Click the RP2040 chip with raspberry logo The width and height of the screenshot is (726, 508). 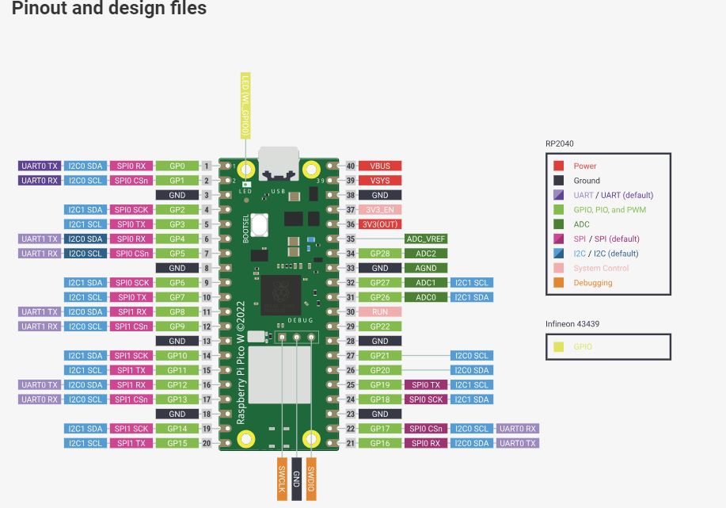click(280, 296)
